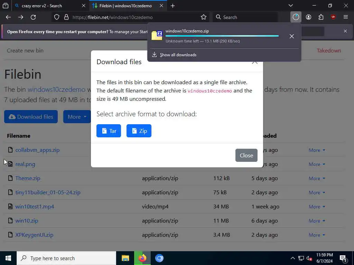Viewport: 354px width, 265px height.
Task: Go back with the browser back arrow
Action: (x=8, y=17)
